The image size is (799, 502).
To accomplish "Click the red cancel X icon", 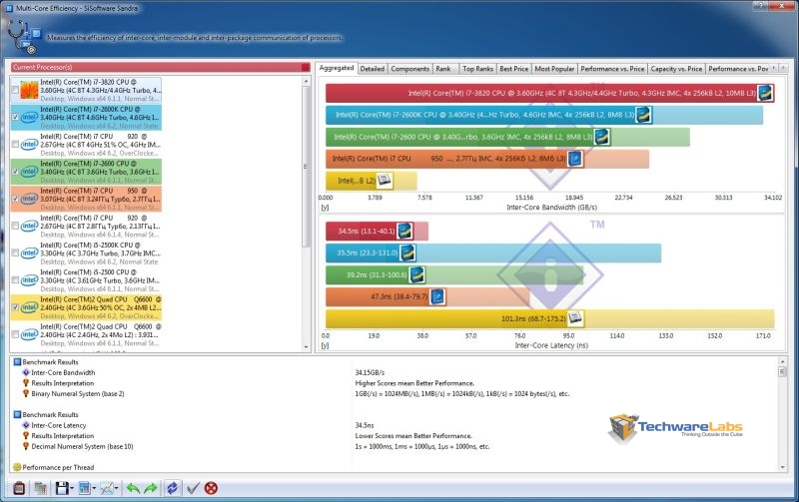I will [211, 488].
